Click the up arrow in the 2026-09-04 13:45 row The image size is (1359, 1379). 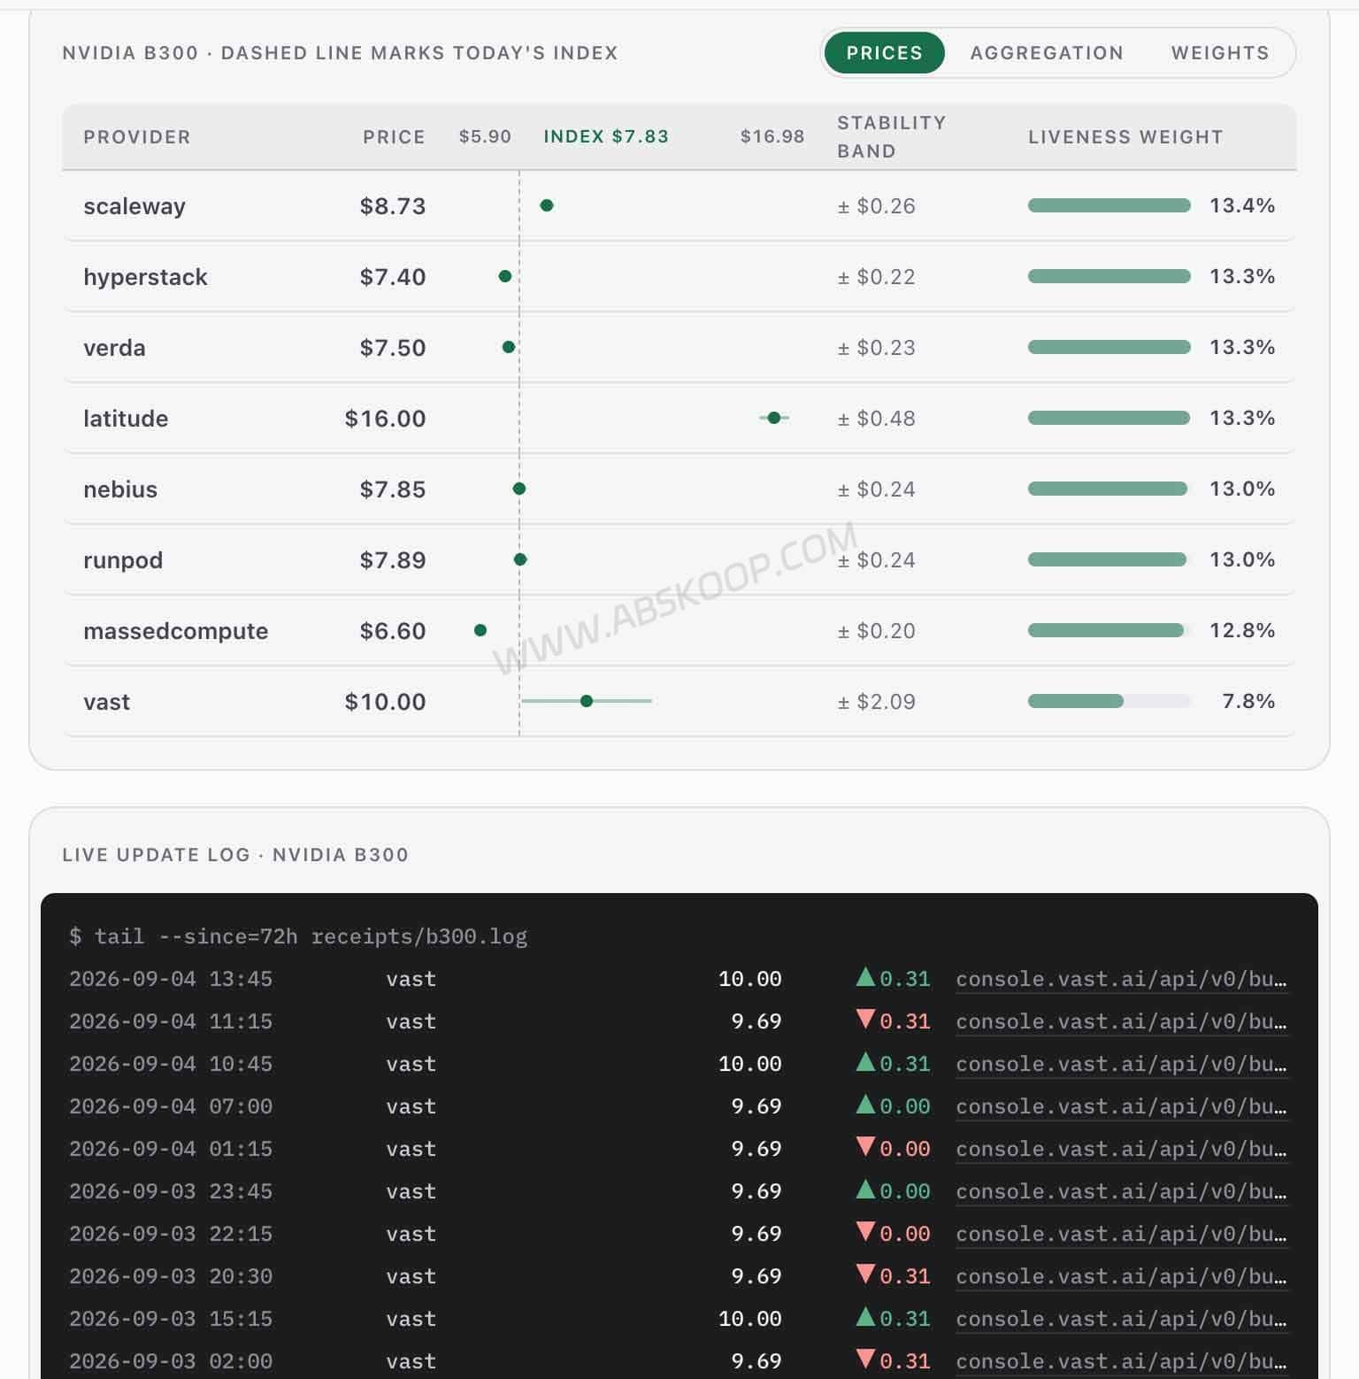coord(865,977)
